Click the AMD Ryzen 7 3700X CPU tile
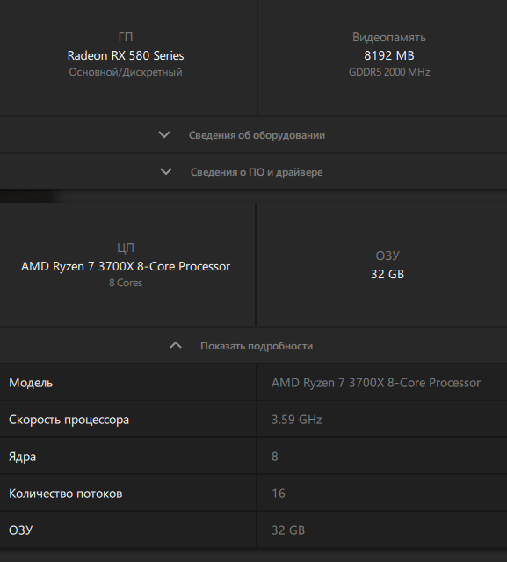 [x=127, y=264]
